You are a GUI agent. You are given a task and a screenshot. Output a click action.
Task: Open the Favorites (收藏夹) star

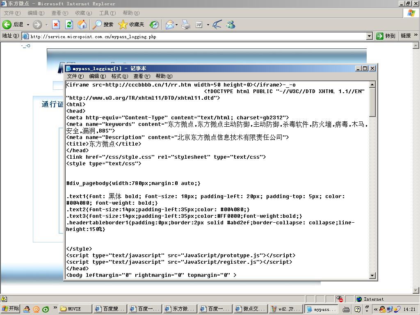click(131, 25)
